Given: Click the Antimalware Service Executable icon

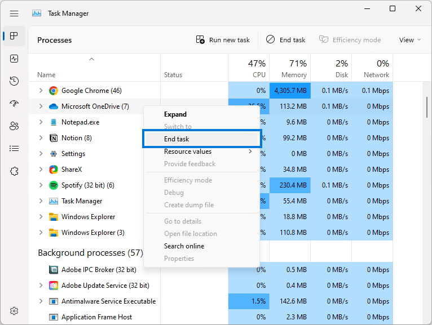Looking at the screenshot, I should coord(54,301).
